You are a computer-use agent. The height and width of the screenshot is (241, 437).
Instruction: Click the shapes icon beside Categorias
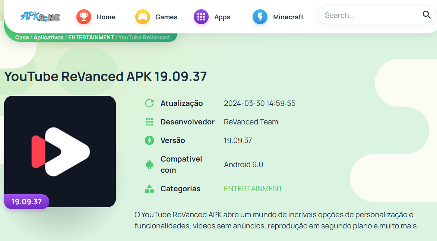[x=149, y=189]
